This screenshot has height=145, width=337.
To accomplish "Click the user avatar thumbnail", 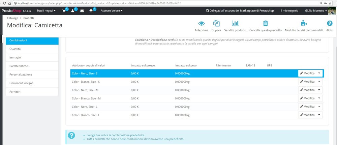I will [x=332, y=11].
